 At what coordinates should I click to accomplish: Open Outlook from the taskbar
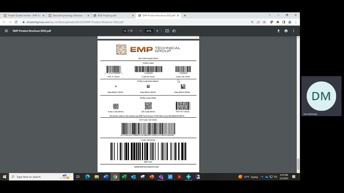(x=133, y=177)
